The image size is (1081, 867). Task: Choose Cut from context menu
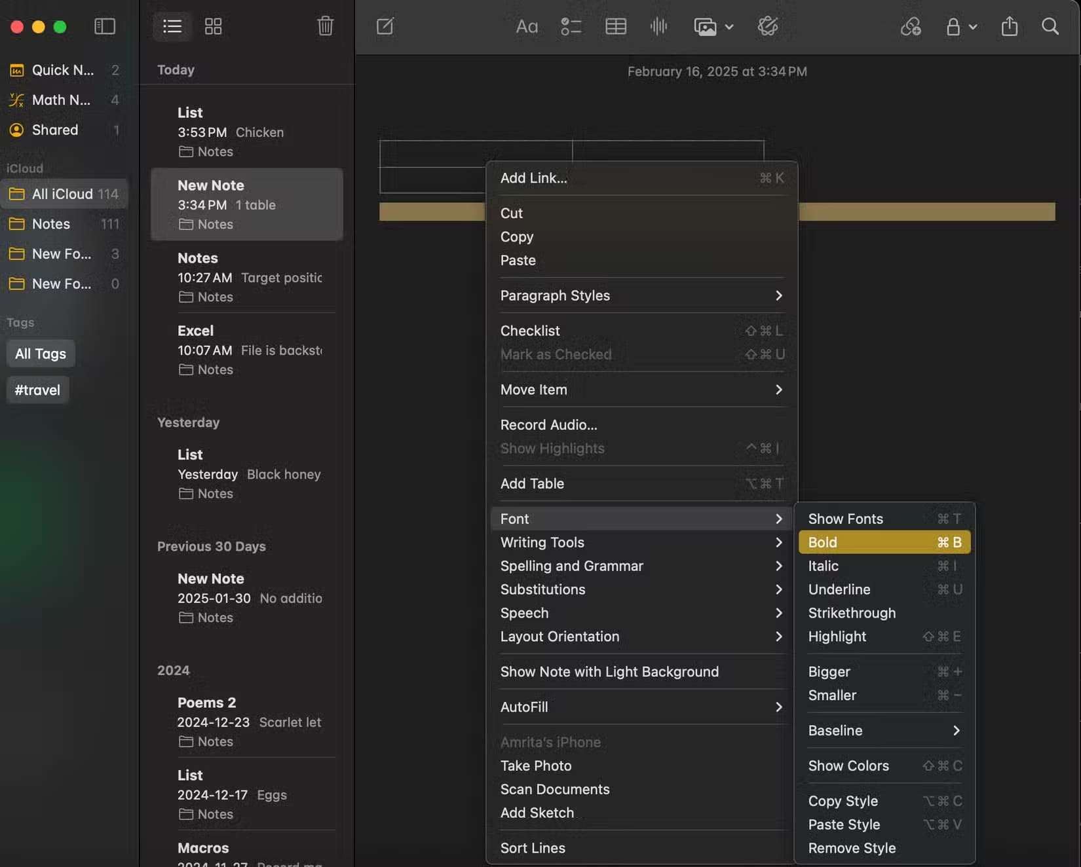click(x=641, y=213)
